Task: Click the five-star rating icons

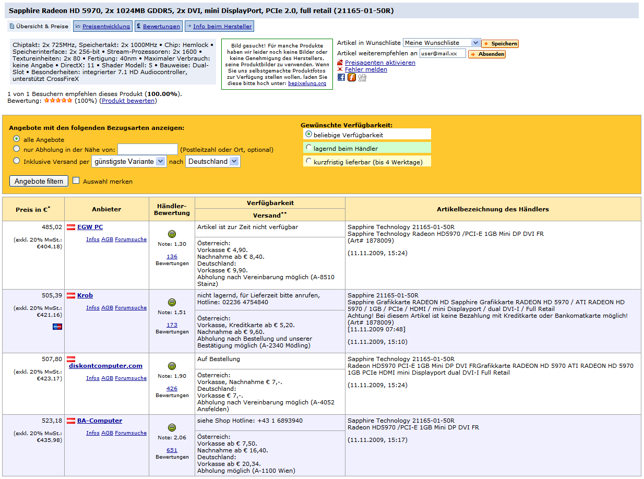Action: point(58,101)
